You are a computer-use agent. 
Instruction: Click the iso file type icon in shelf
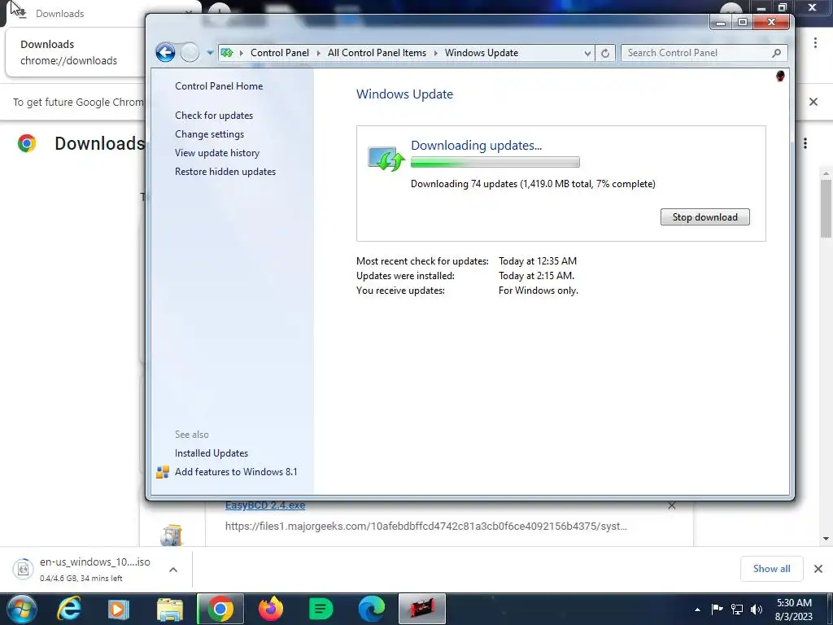pyautogui.click(x=23, y=569)
